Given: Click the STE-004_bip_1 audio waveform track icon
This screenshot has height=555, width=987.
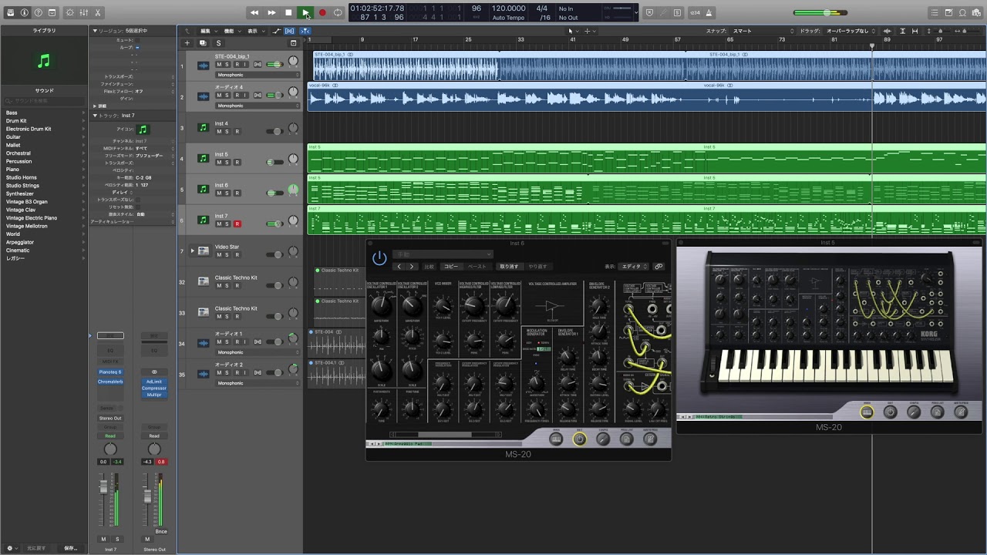Looking at the screenshot, I should coord(203,66).
